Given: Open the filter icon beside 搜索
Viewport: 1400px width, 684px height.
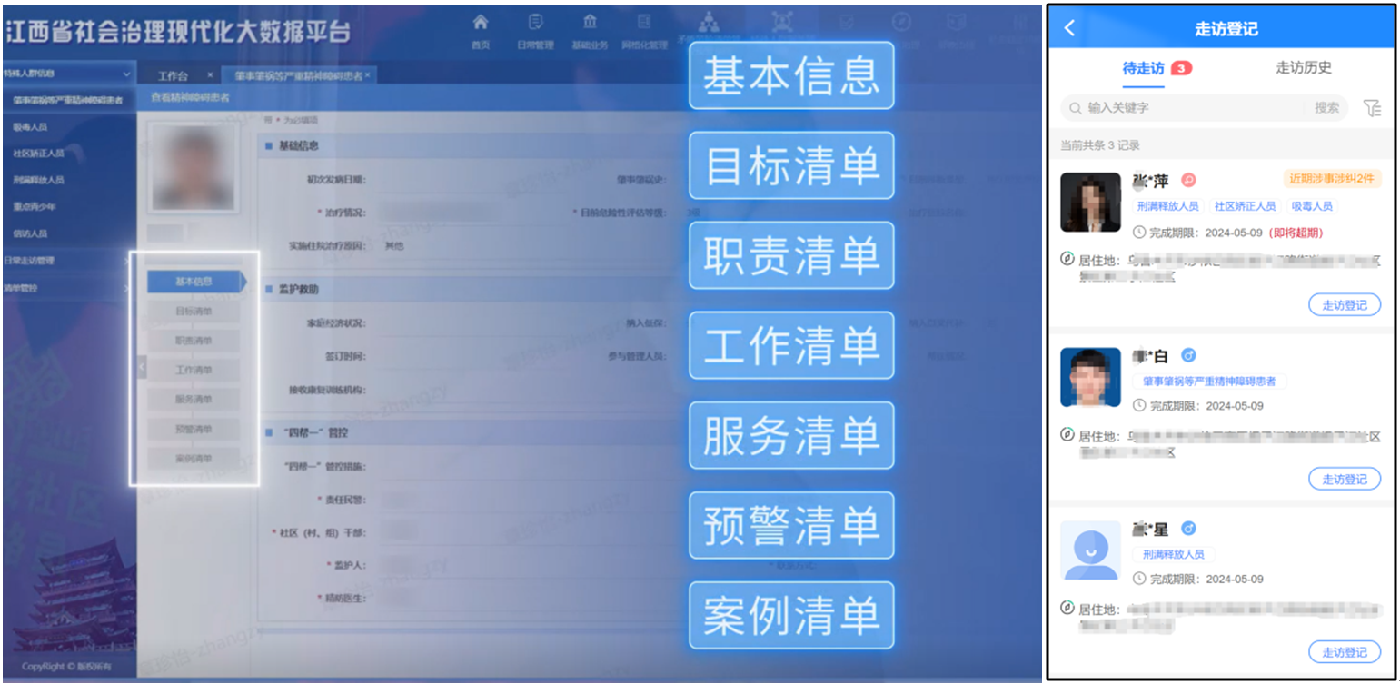Looking at the screenshot, I should click(x=1372, y=108).
